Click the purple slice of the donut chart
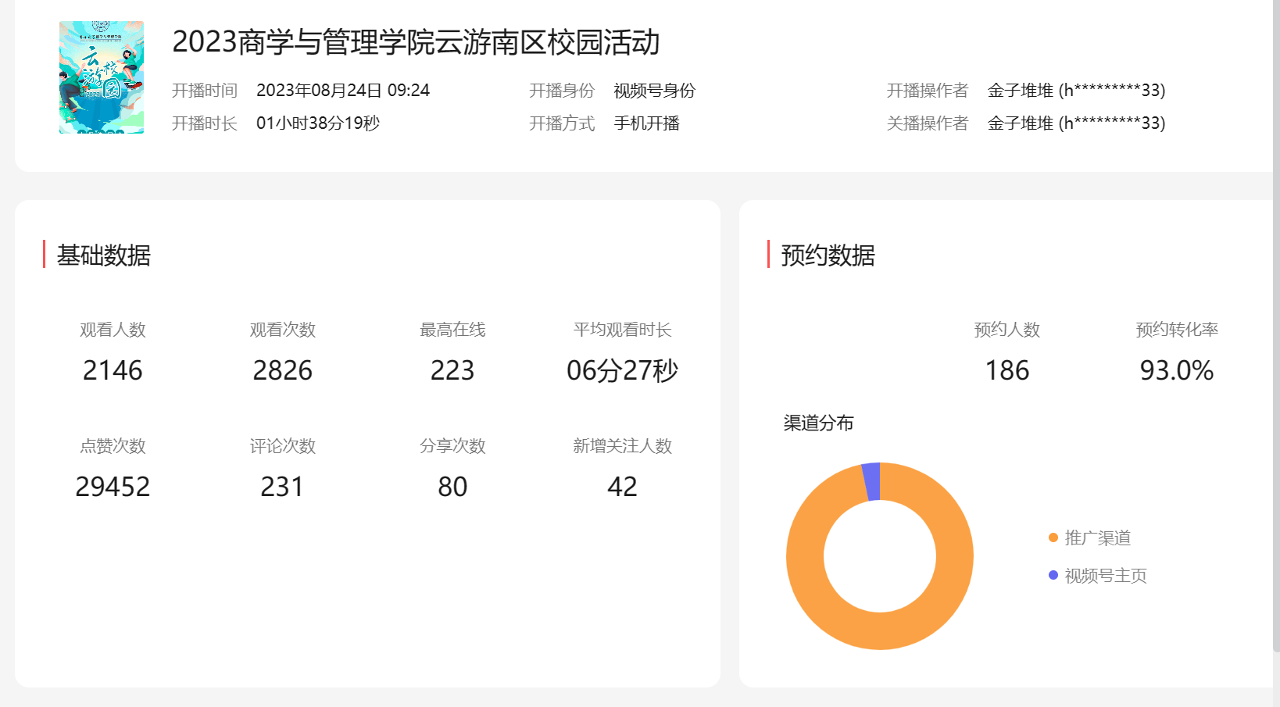The image size is (1280, 707). (x=871, y=481)
